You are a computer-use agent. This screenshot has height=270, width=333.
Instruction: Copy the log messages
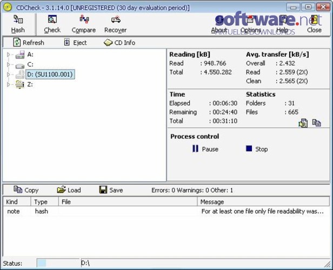point(26,190)
